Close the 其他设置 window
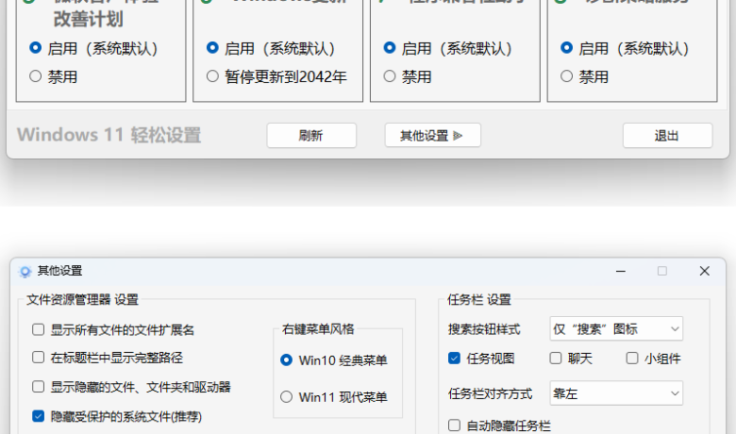Viewport: 736px width, 434px height. (x=704, y=271)
